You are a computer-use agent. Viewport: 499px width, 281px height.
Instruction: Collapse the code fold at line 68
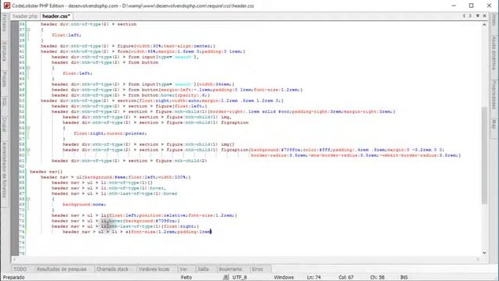click(28, 199)
